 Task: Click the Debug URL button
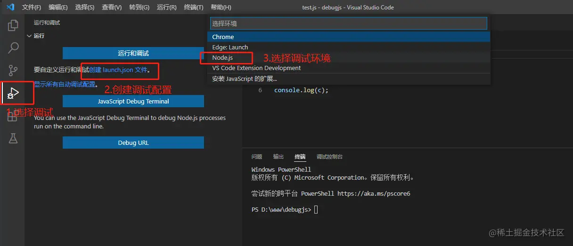(133, 143)
